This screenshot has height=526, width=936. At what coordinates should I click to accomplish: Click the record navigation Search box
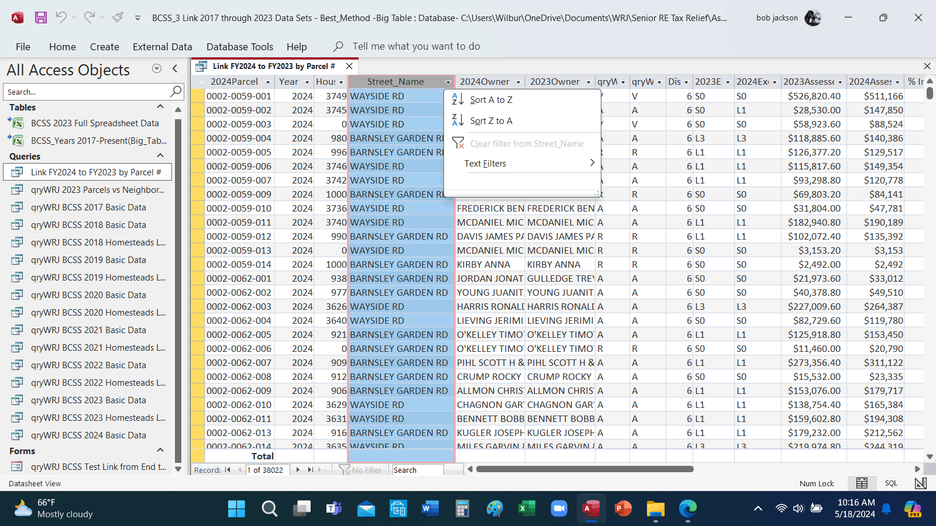(418, 470)
